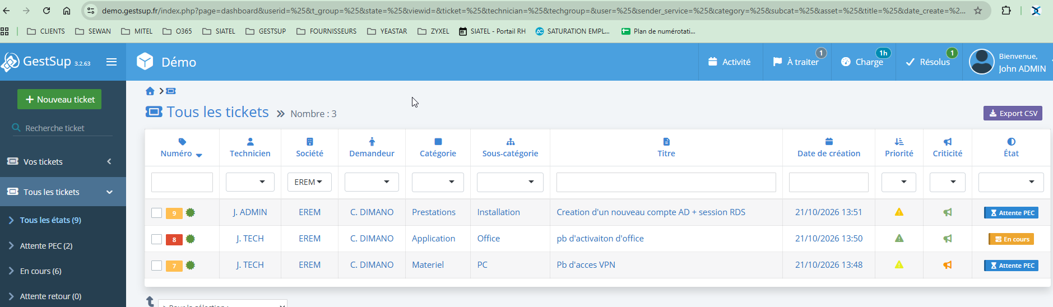Select the checkbox for ticket 7

click(x=156, y=266)
